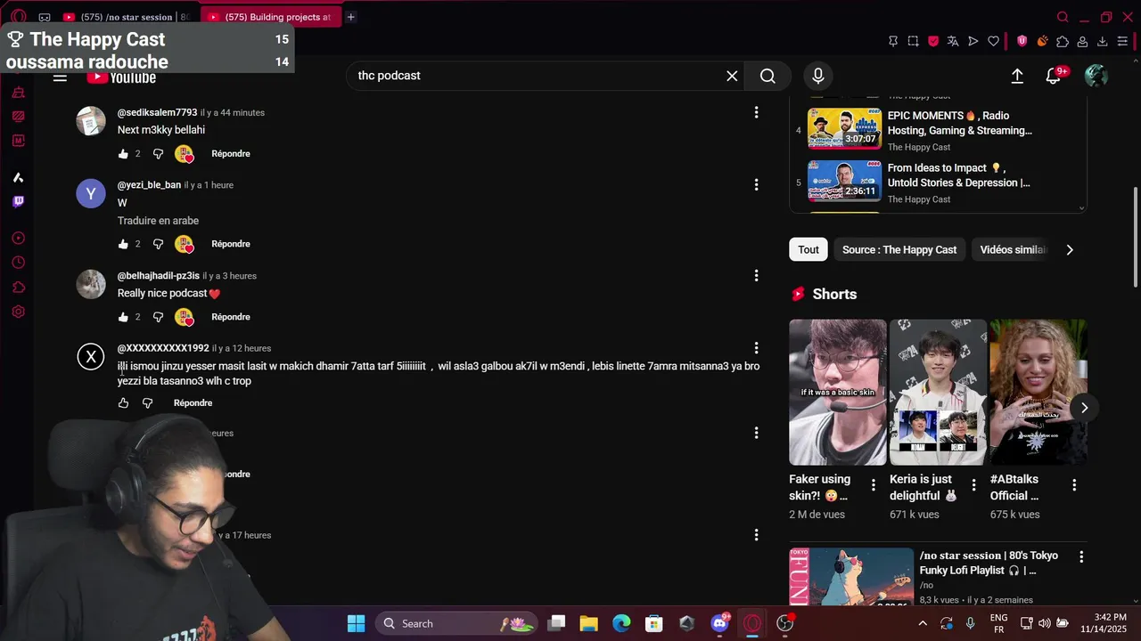Switch to the 'Building projects at' tab
The height and width of the screenshot is (641, 1141).
tap(271, 17)
